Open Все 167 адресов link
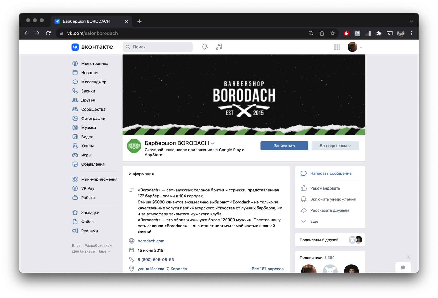Image resolution: width=438 pixels, height=298 pixels. pyautogui.click(x=267, y=269)
